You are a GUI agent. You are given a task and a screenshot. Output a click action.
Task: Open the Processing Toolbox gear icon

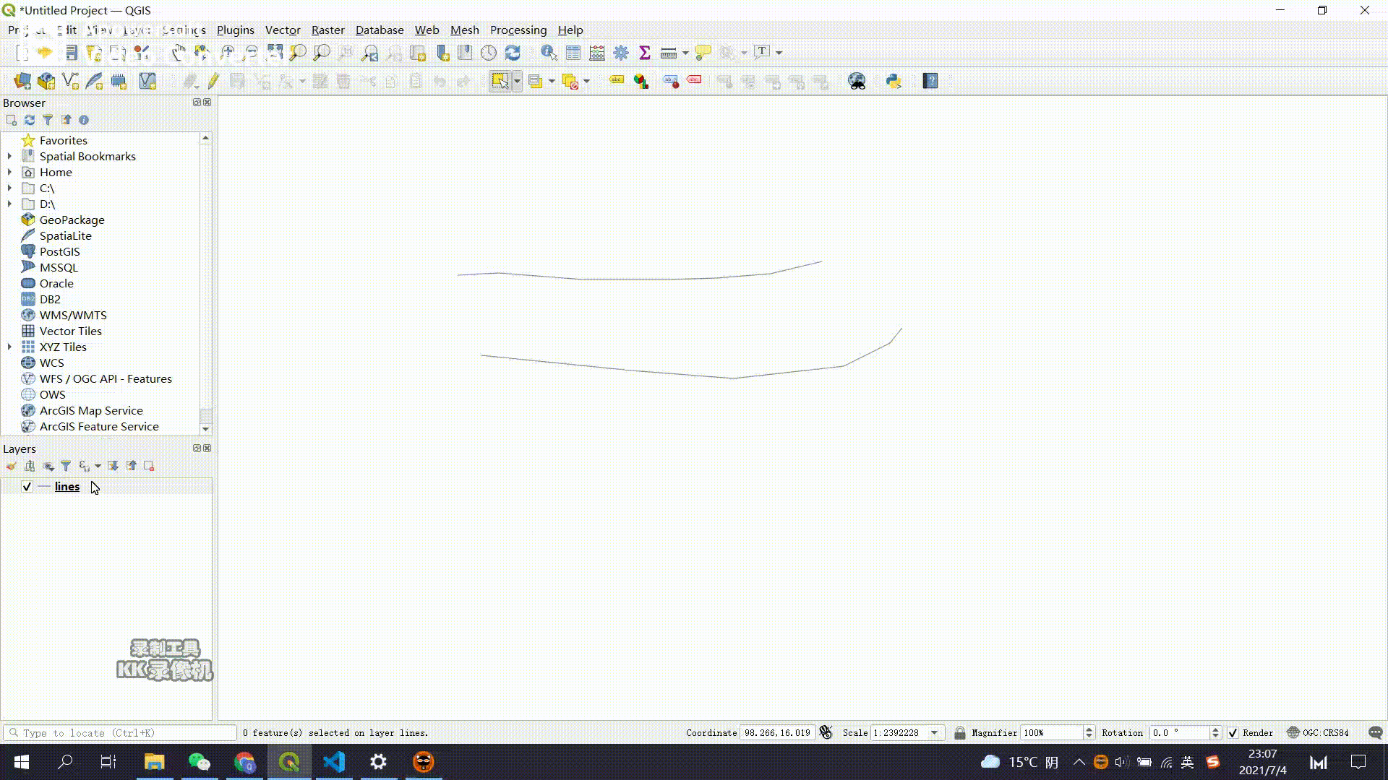[621, 53]
